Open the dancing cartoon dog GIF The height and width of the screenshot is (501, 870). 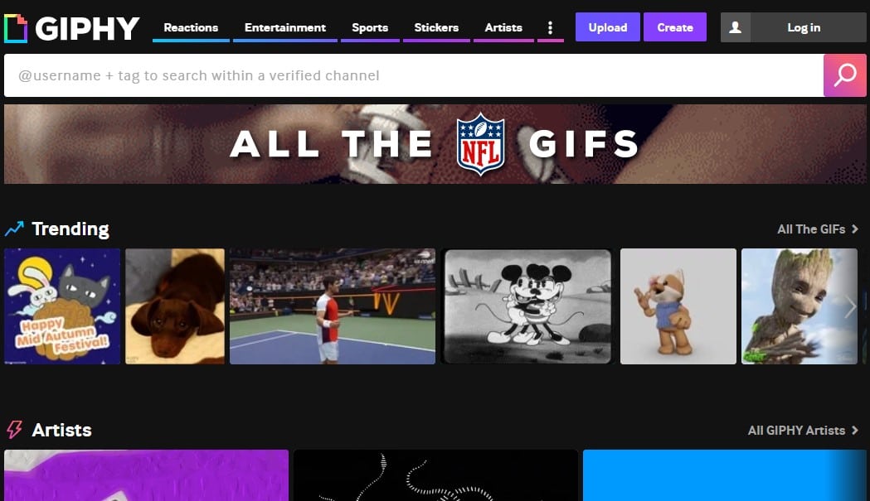[x=678, y=306]
